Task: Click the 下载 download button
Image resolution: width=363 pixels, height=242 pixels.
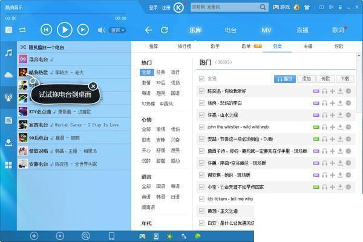Action: tap(345, 79)
